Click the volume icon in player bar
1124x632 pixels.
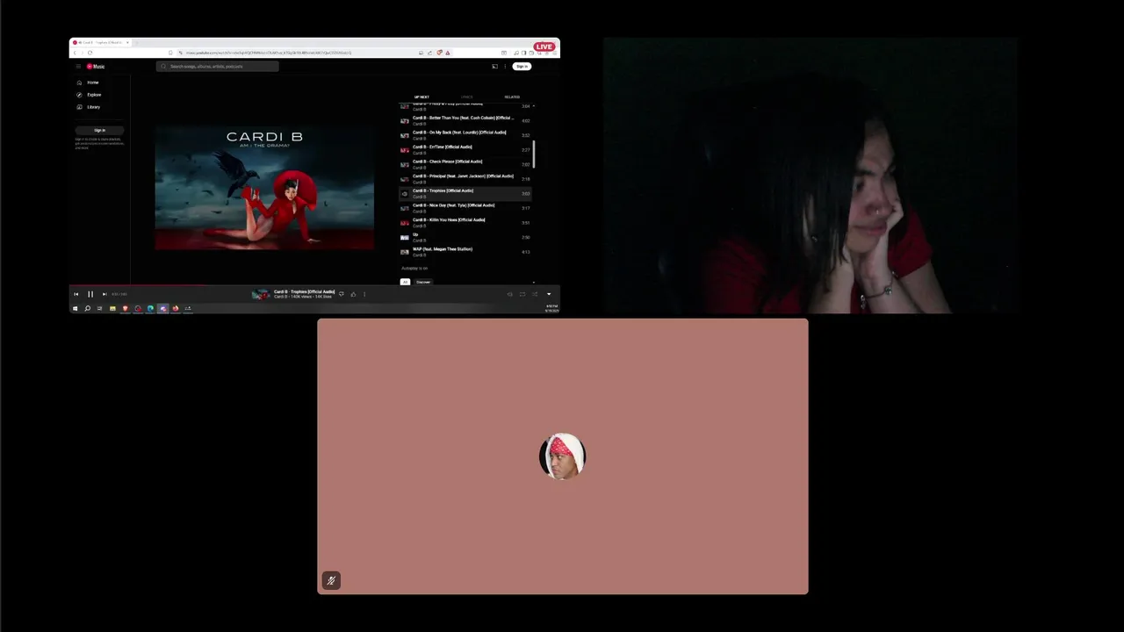pyautogui.click(x=509, y=294)
